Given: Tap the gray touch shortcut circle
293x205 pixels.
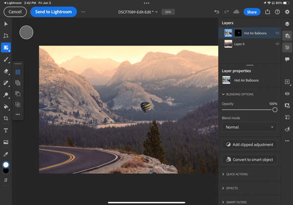Looking at the screenshot, I should click(26, 32).
